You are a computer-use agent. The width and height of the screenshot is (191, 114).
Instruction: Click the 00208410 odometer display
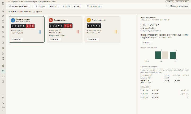pos(61,26)
